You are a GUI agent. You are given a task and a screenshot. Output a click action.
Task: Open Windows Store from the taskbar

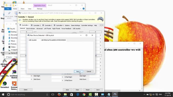pos(71,95)
